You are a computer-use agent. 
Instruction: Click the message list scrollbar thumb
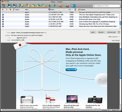120,23
